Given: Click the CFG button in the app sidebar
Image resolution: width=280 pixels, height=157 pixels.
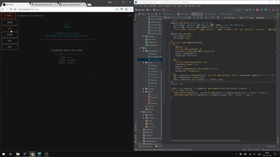Looking at the screenshot, I should tap(10, 47).
